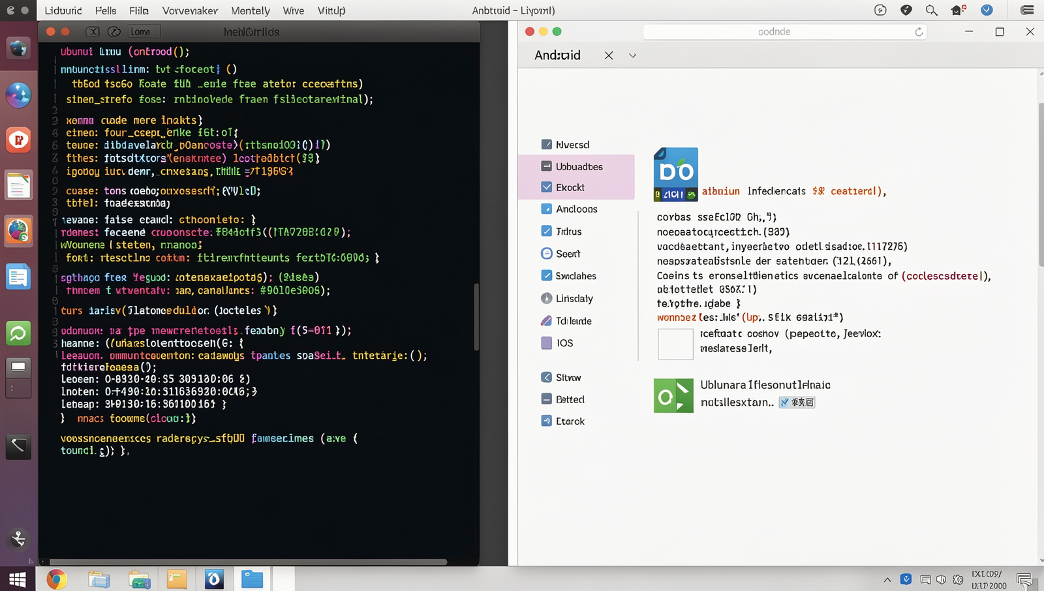This screenshot has width=1044, height=591.
Task: Close the Android tab with X
Action: 609,55
